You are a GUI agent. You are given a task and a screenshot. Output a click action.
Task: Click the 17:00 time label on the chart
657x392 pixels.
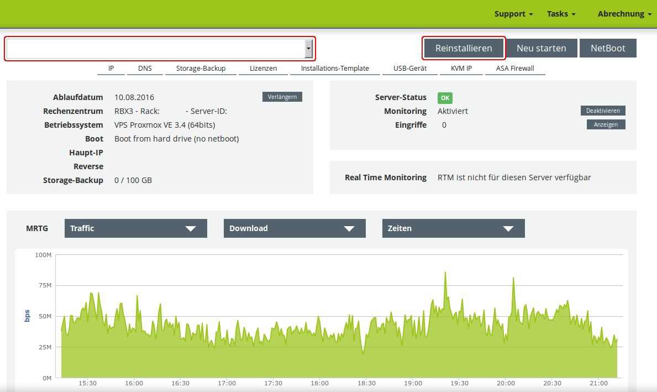point(227,383)
